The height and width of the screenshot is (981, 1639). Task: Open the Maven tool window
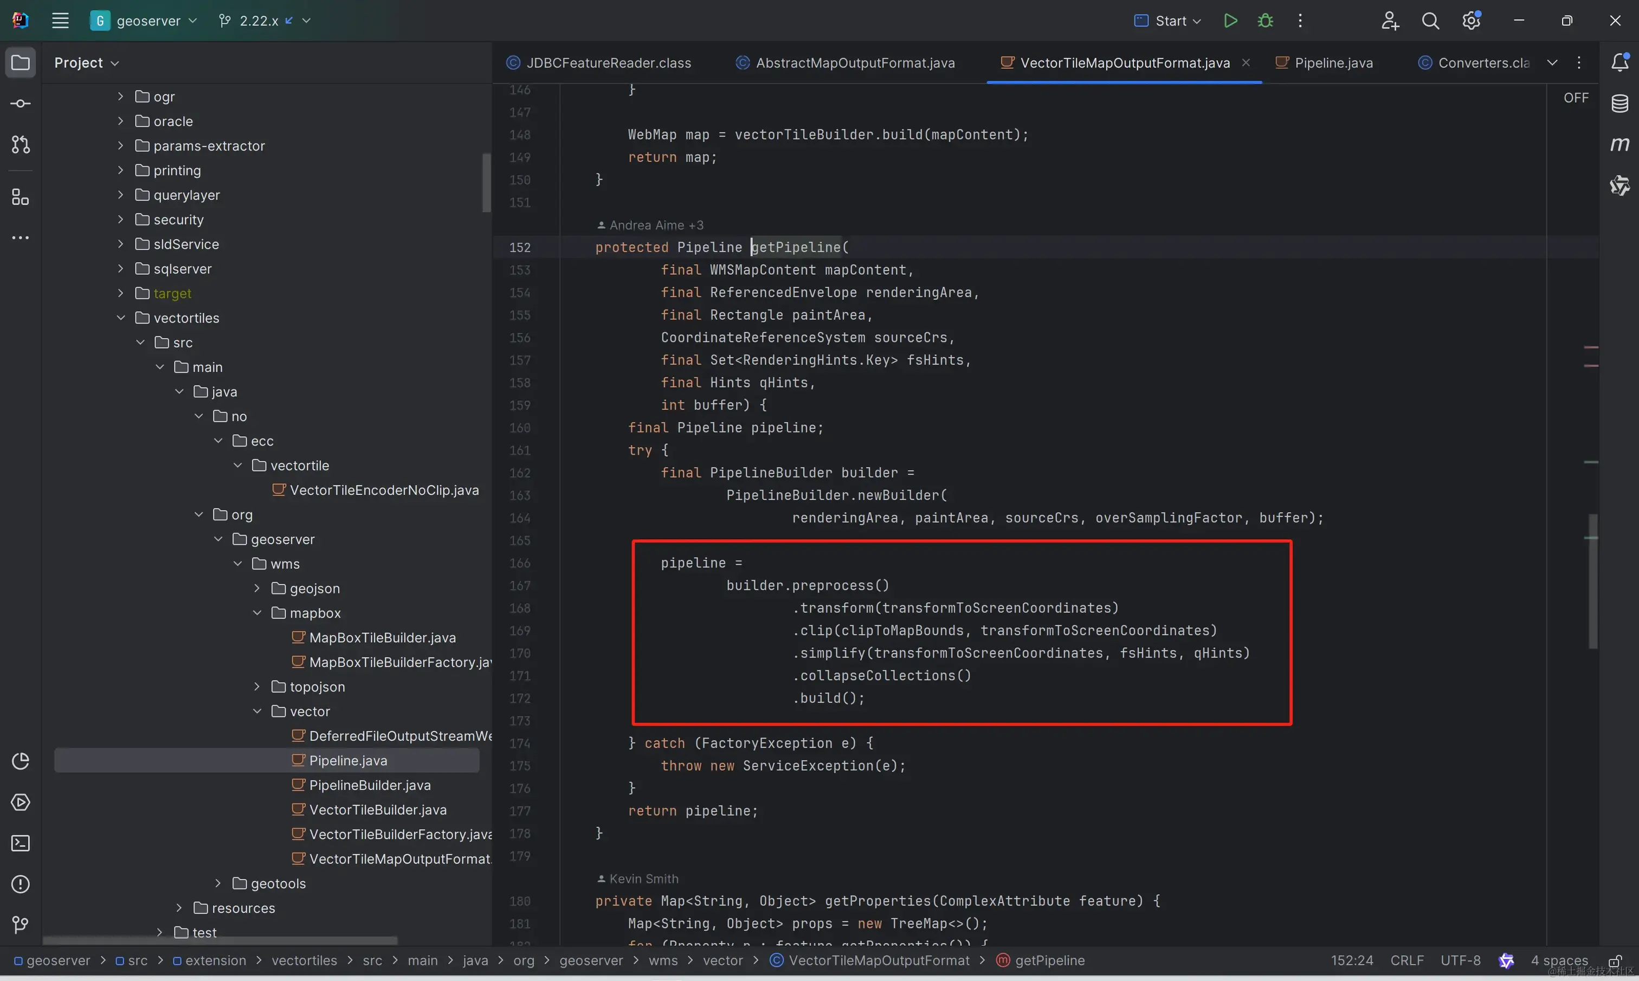point(1620,144)
